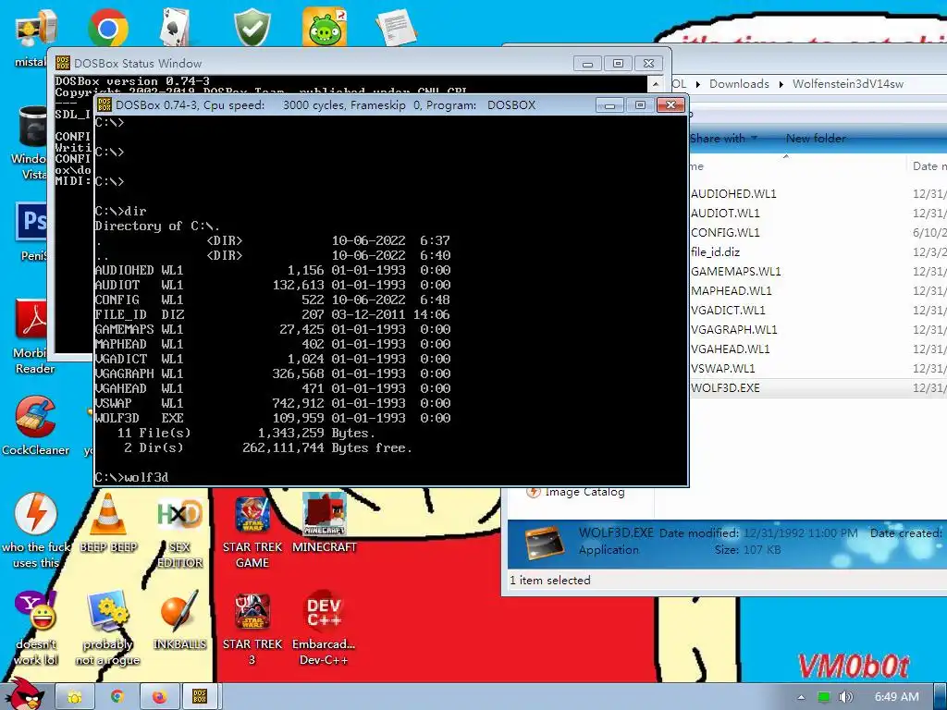The height and width of the screenshot is (710, 947).
Task: Switch to DOSBox taskbar button
Action: pyautogui.click(x=200, y=697)
